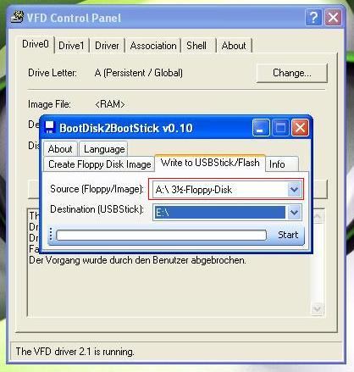Click the log scrollbar up arrow
The width and height of the screenshot is (354, 372).
[x=317, y=216]
